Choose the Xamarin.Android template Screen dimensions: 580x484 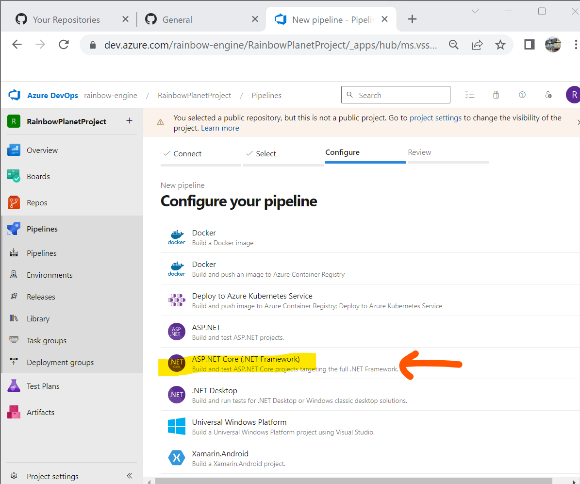[x=370, y=458]
